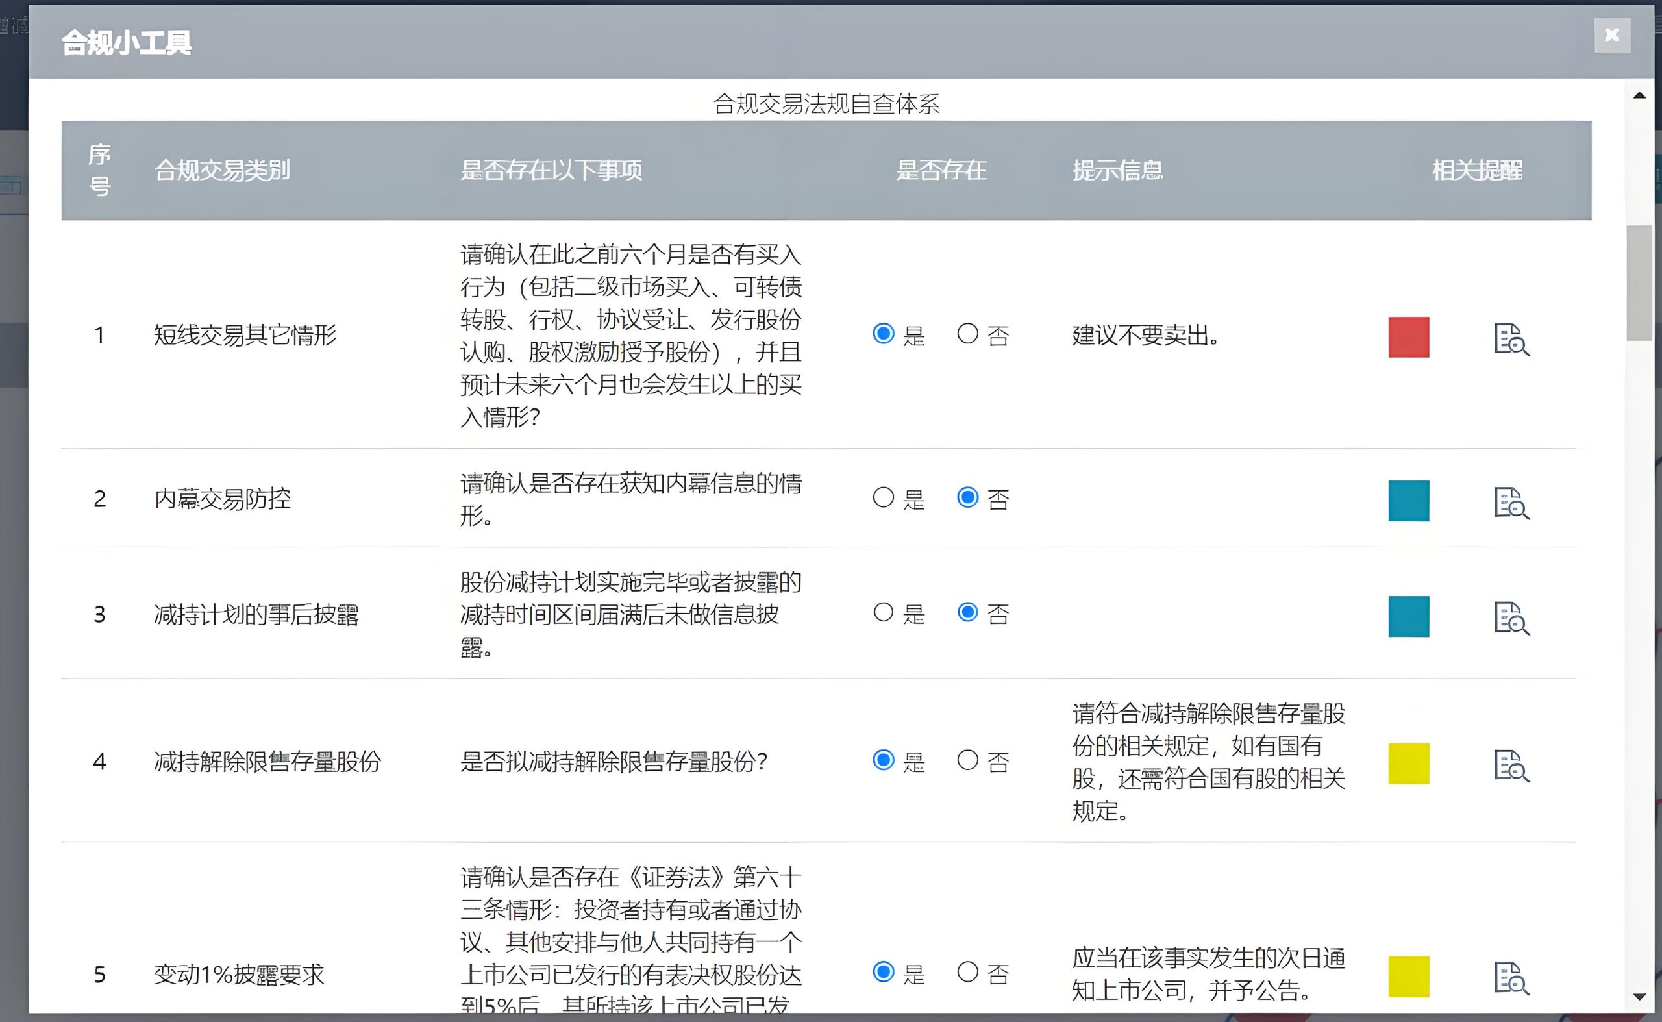Click the 相关提醒 column header
The width and height of the screenshot is (1662, 1022).
(x=1478, y=170)
